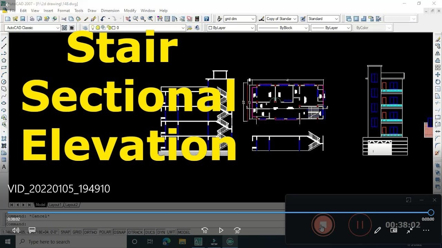
Task: Open the File menu
Action: (x=12, y=11)
